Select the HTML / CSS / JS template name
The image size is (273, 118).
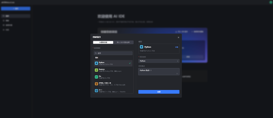105,83
